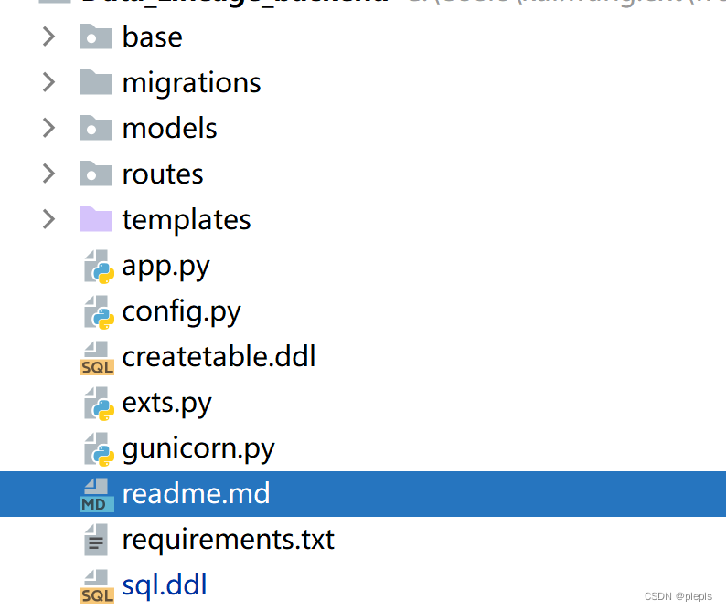
Task: Select the migrations folder name
Action: point(192,83)
